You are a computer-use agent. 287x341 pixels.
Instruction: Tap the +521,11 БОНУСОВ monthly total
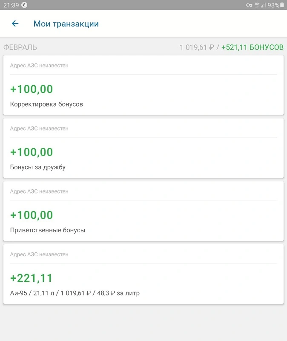click(252, 47)
